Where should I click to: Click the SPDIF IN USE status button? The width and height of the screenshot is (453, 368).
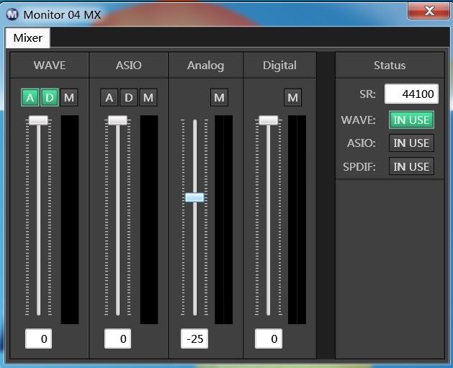point(411,166)
